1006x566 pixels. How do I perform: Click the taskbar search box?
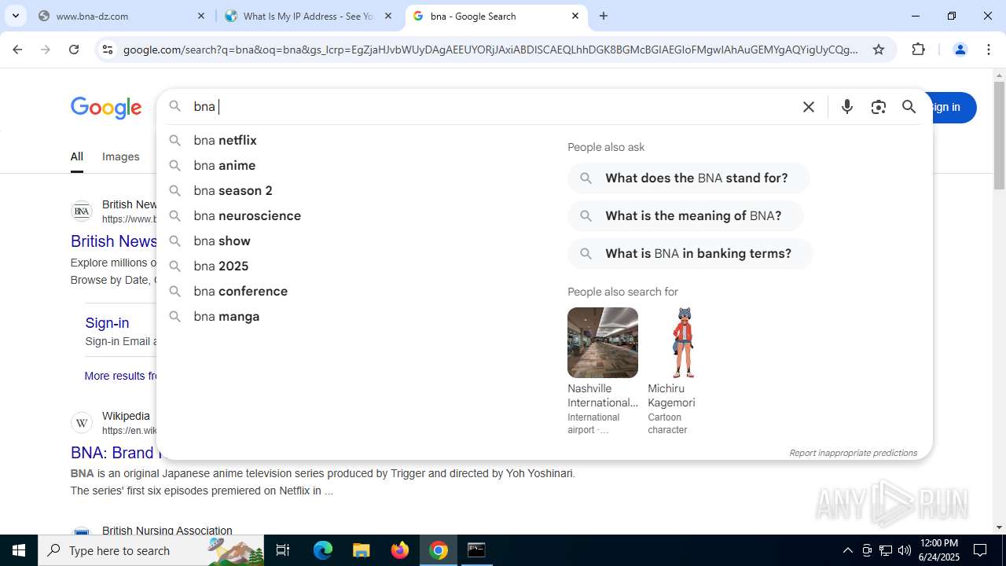click(x=151, y=550)
